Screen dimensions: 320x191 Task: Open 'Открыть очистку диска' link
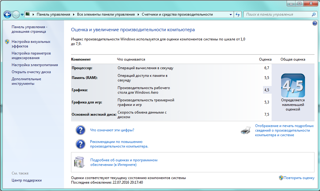click(31, 72)
